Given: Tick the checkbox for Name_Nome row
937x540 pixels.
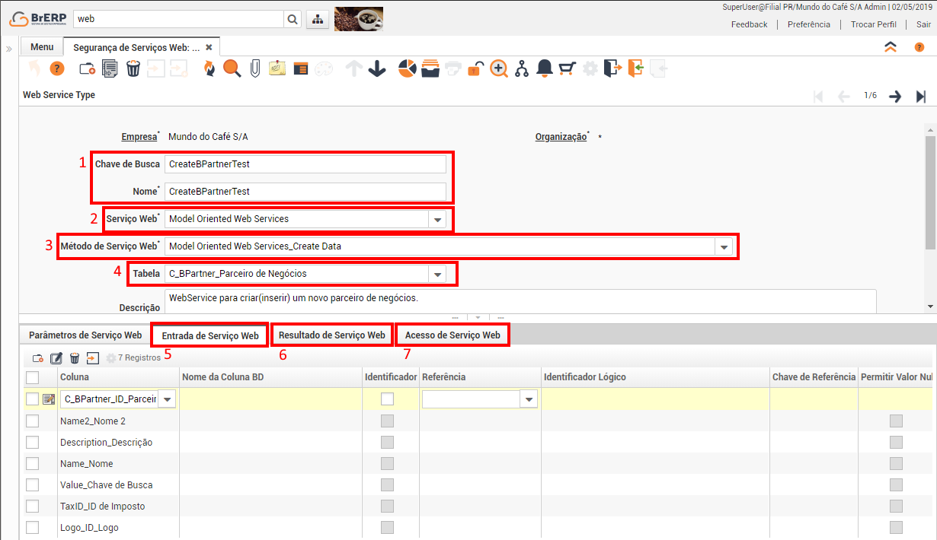Looking at the screenshot, I should point(32,464).
